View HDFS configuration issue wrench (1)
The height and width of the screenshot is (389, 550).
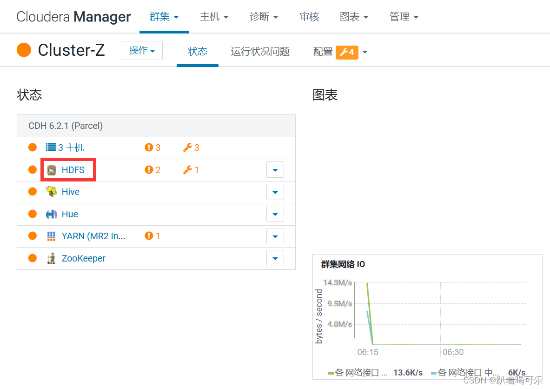(x=191, y=170)
